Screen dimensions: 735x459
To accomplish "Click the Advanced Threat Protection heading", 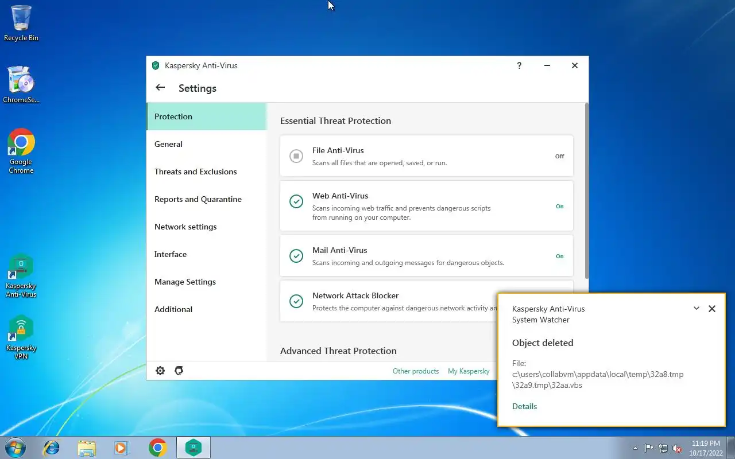I will pos(338,351).
